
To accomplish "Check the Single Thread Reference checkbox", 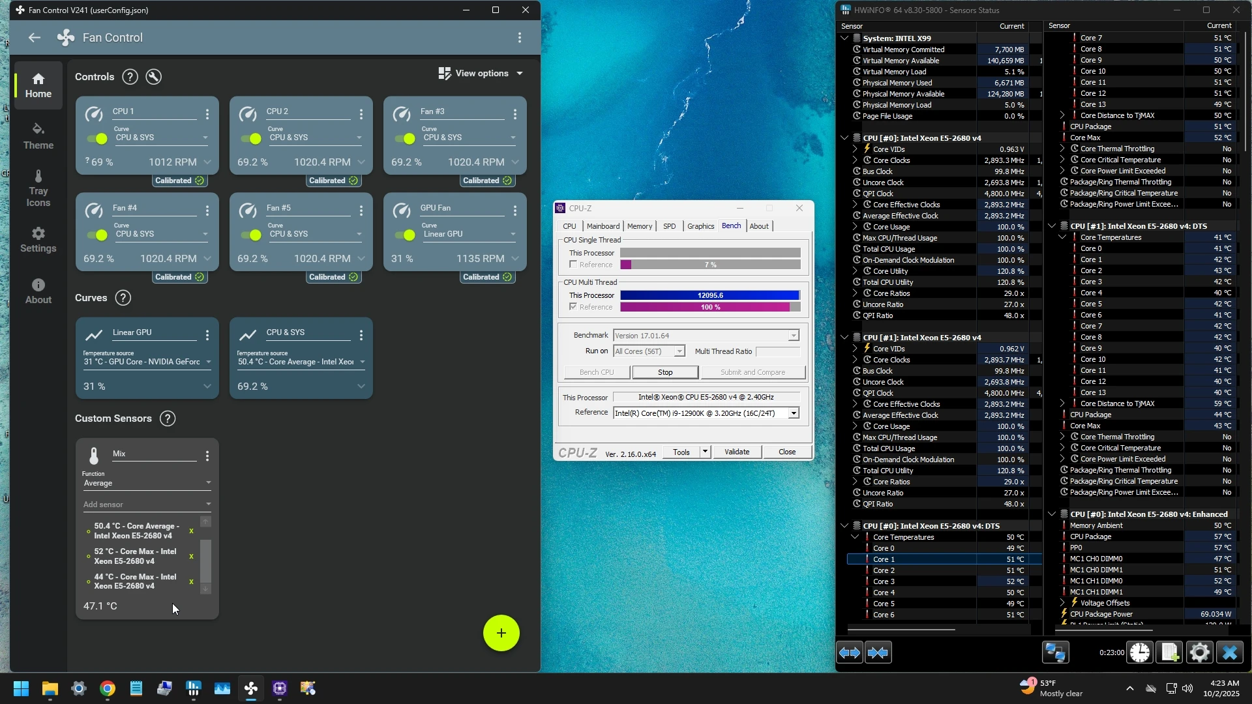I will tap(573, 265).
